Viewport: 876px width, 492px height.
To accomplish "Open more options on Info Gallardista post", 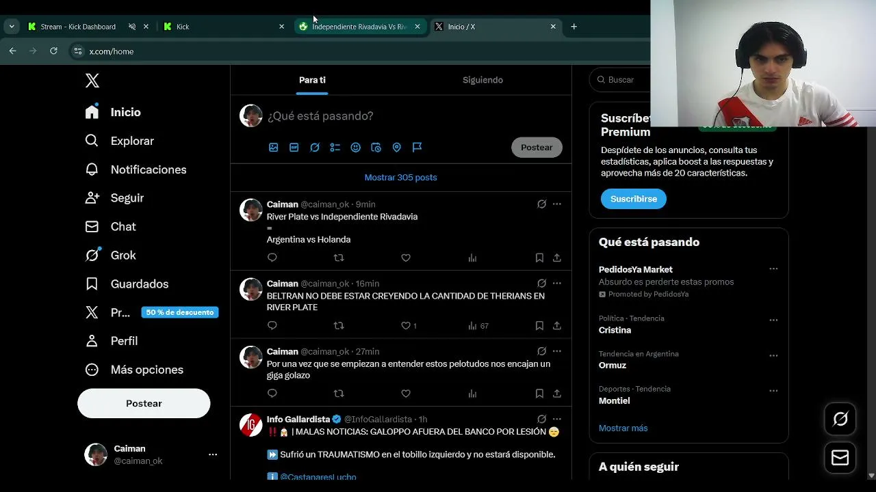I will pos(557,419).
